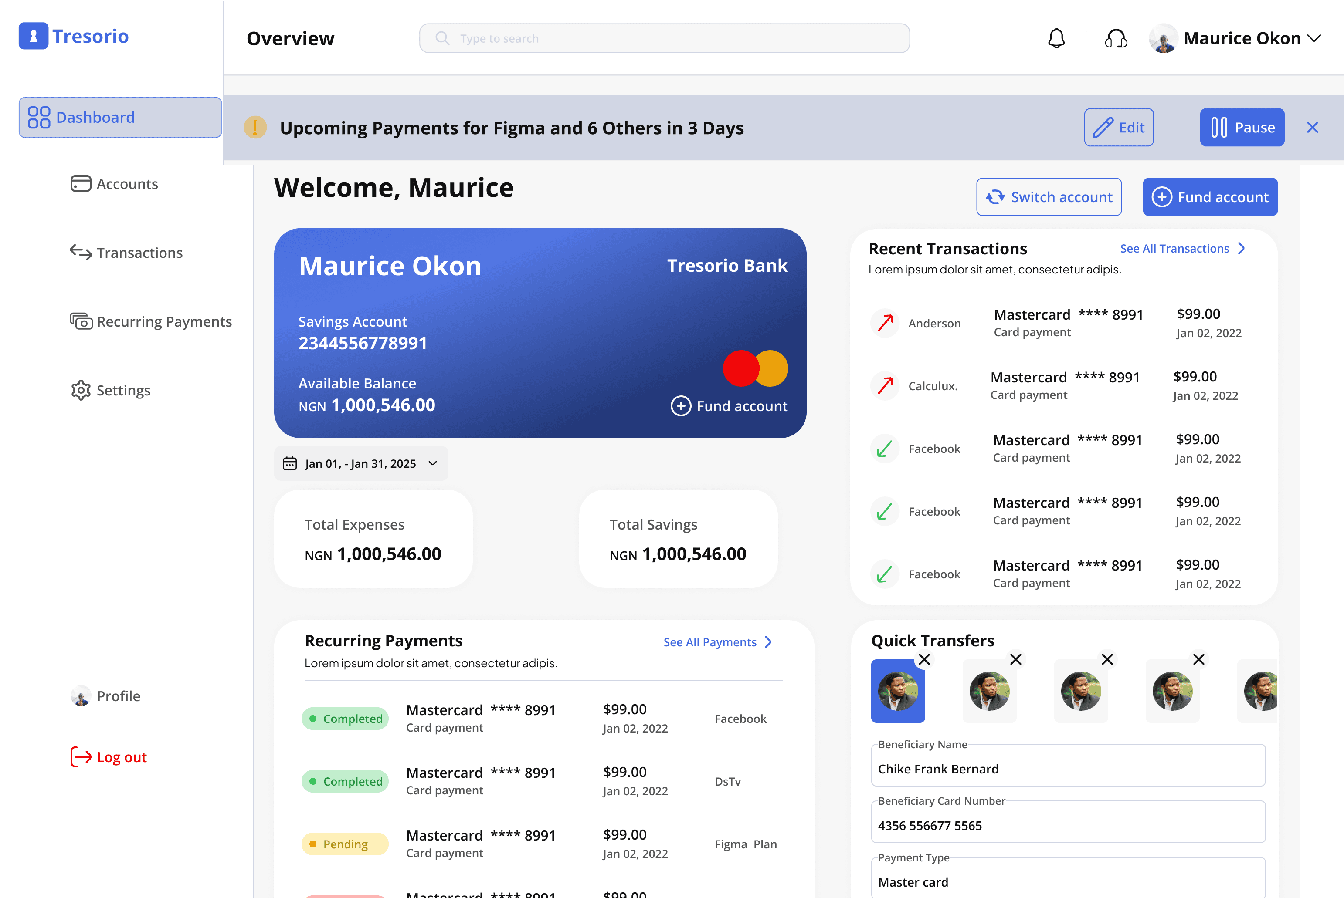Screen dimensions: 1344x898
Task: Click the search magnifier icon
Action: 442,38
